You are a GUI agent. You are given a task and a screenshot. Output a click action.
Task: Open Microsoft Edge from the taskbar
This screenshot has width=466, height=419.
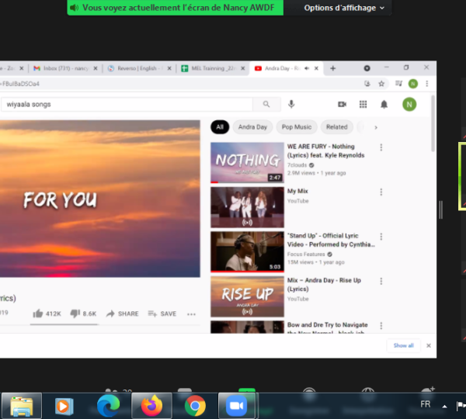point(108,406)
